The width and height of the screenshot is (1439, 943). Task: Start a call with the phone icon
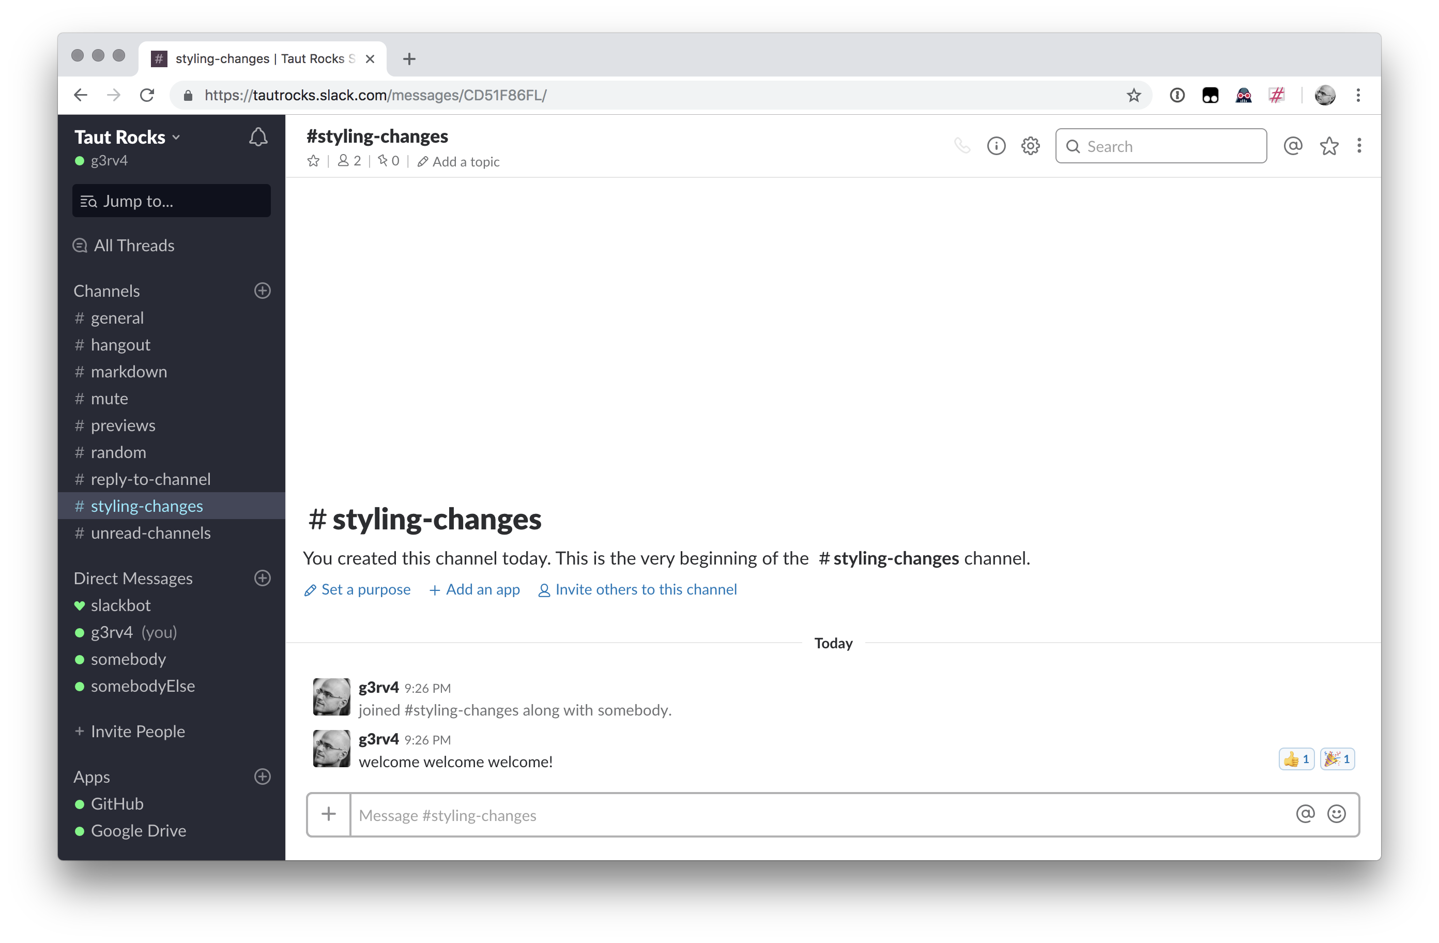962,146
